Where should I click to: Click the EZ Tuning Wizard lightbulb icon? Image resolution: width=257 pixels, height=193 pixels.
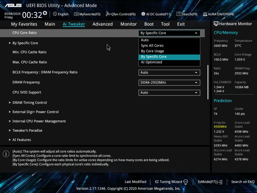tap(186, 182)
